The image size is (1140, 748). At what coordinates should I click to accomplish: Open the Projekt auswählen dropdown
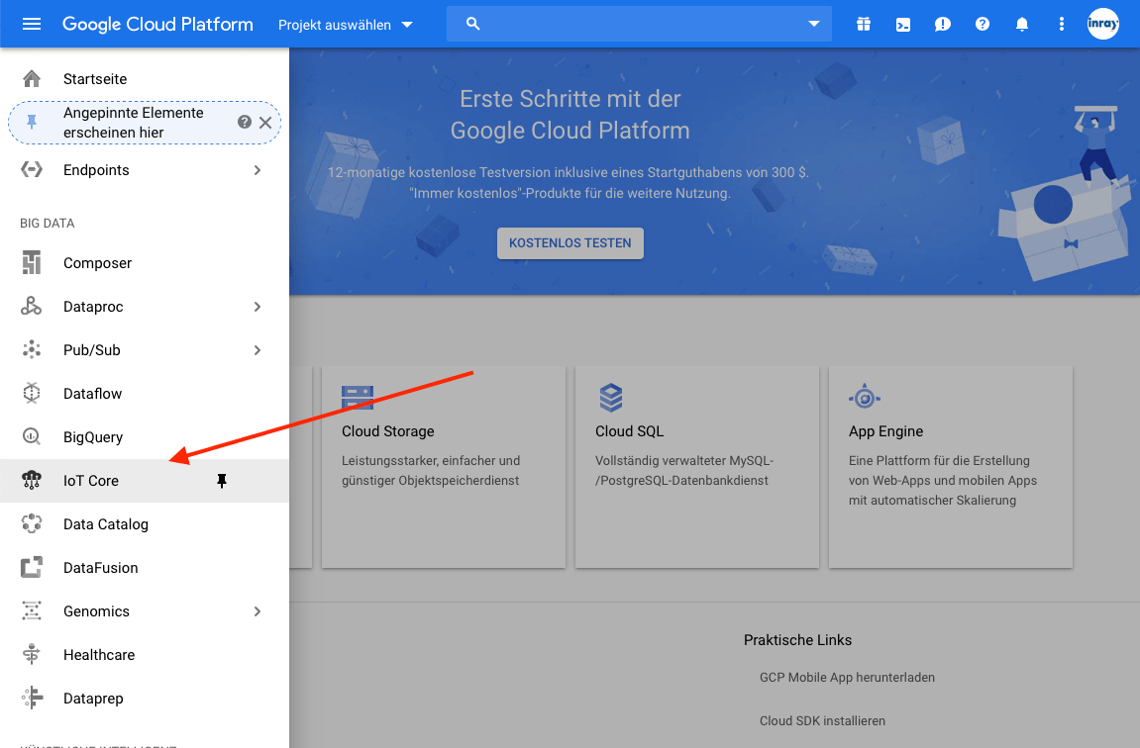(x=347, y=25)
